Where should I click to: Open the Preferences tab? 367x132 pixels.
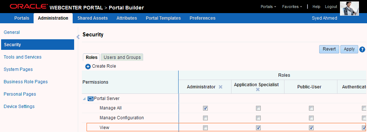pos(202,18)
